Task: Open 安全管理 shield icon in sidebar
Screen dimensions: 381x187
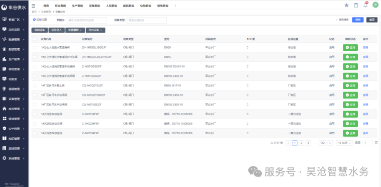Action: (4, 129)
